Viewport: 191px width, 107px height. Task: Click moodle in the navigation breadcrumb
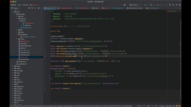click(x=13, y=5)
